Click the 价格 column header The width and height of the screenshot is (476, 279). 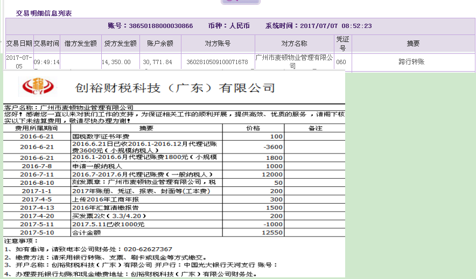click(x=253, y=128)
